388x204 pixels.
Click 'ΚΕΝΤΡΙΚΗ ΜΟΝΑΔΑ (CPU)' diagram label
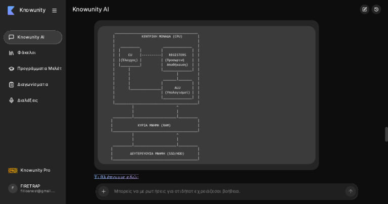pyautogui.click(x=162, y=36)
